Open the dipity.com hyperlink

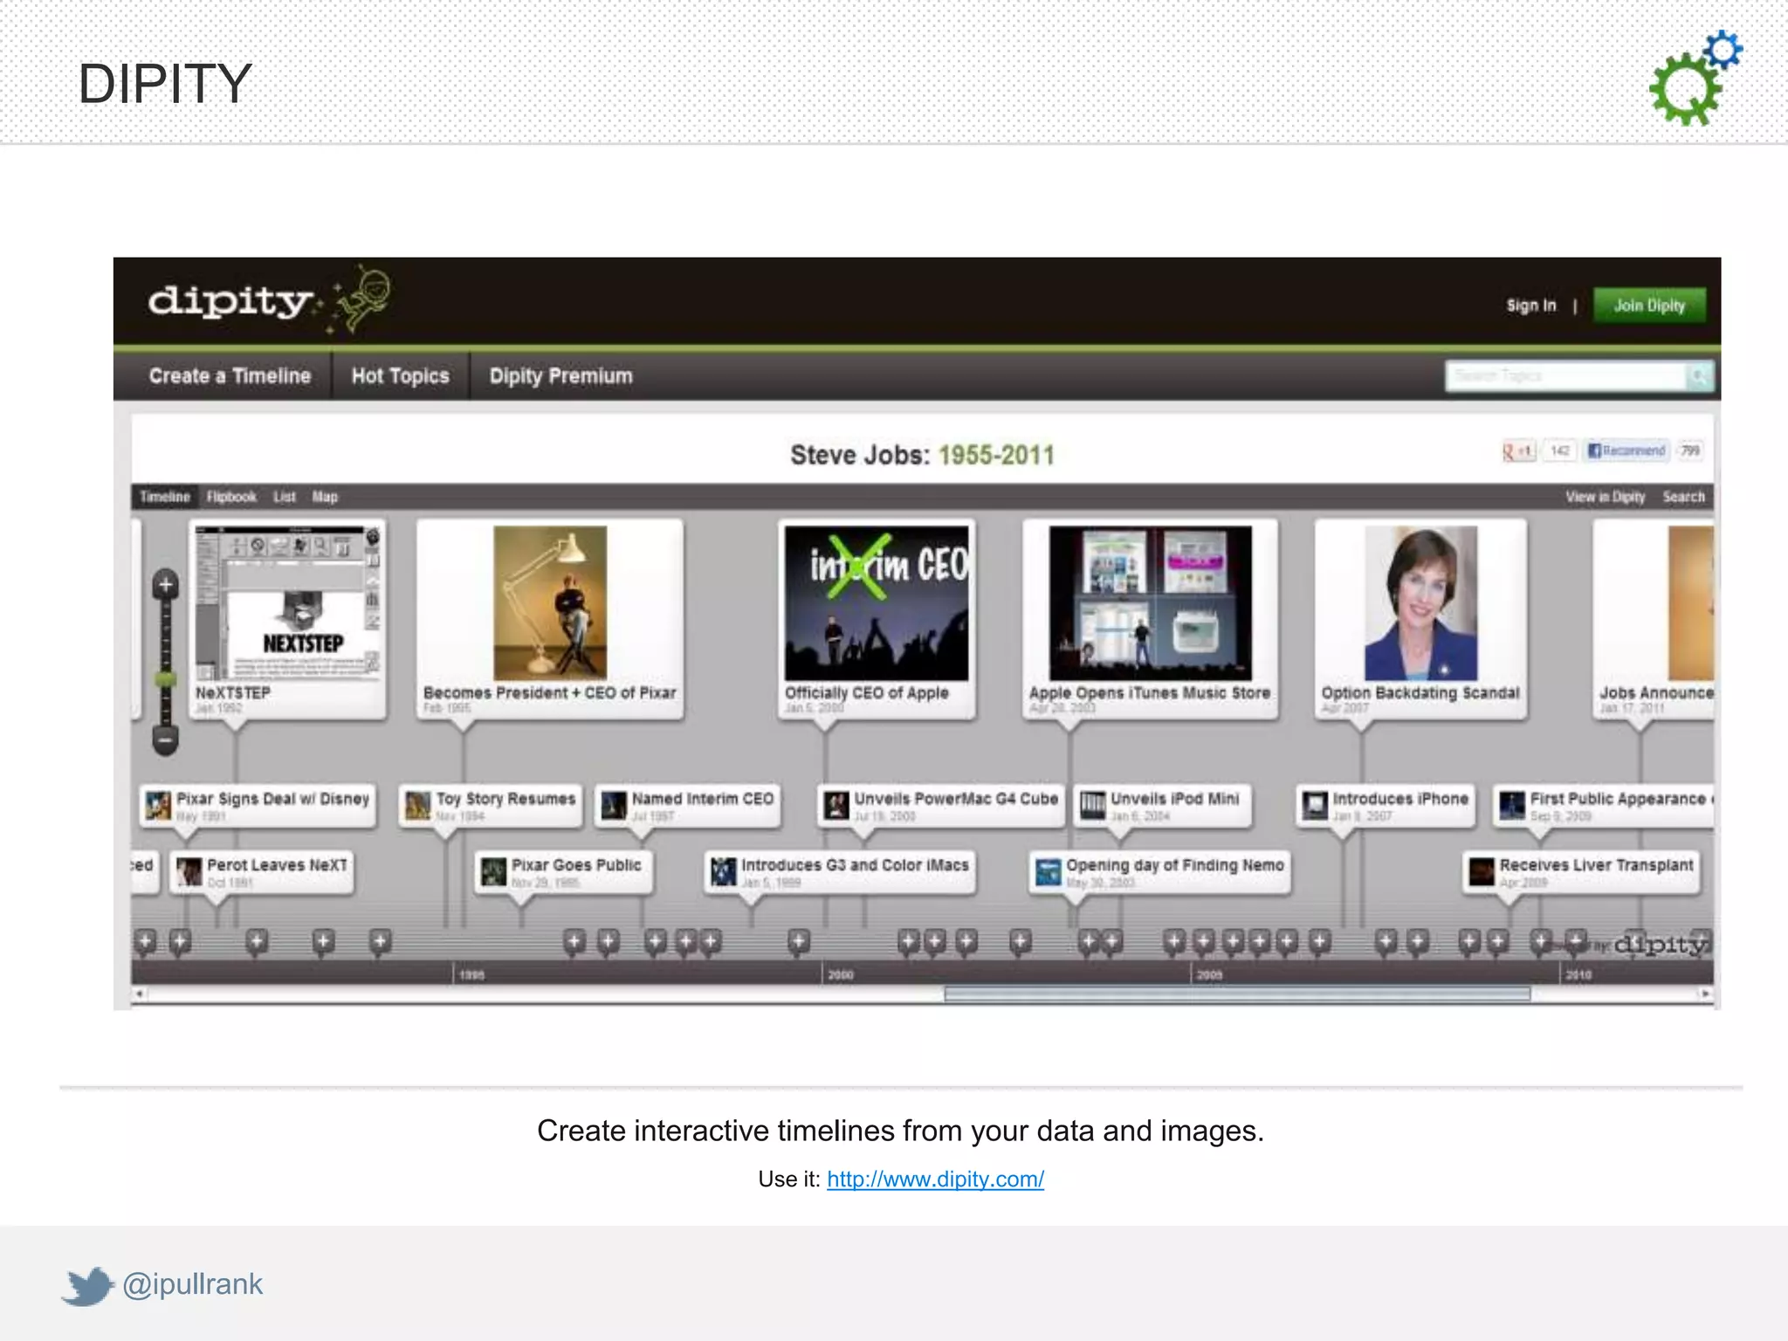pos(935,1179)
